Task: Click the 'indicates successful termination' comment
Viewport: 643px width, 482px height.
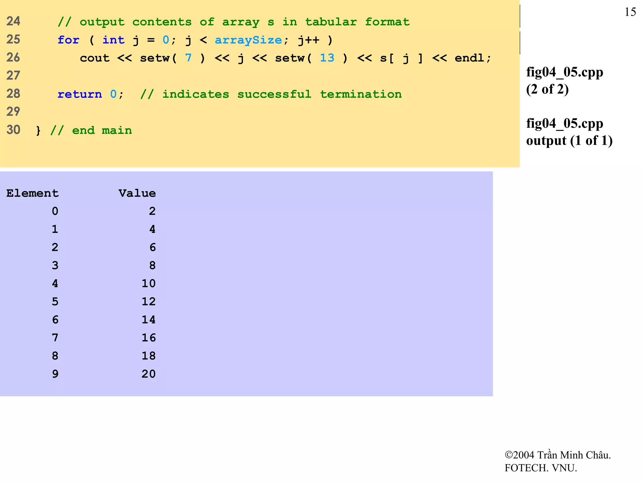Action: point(271,94)
